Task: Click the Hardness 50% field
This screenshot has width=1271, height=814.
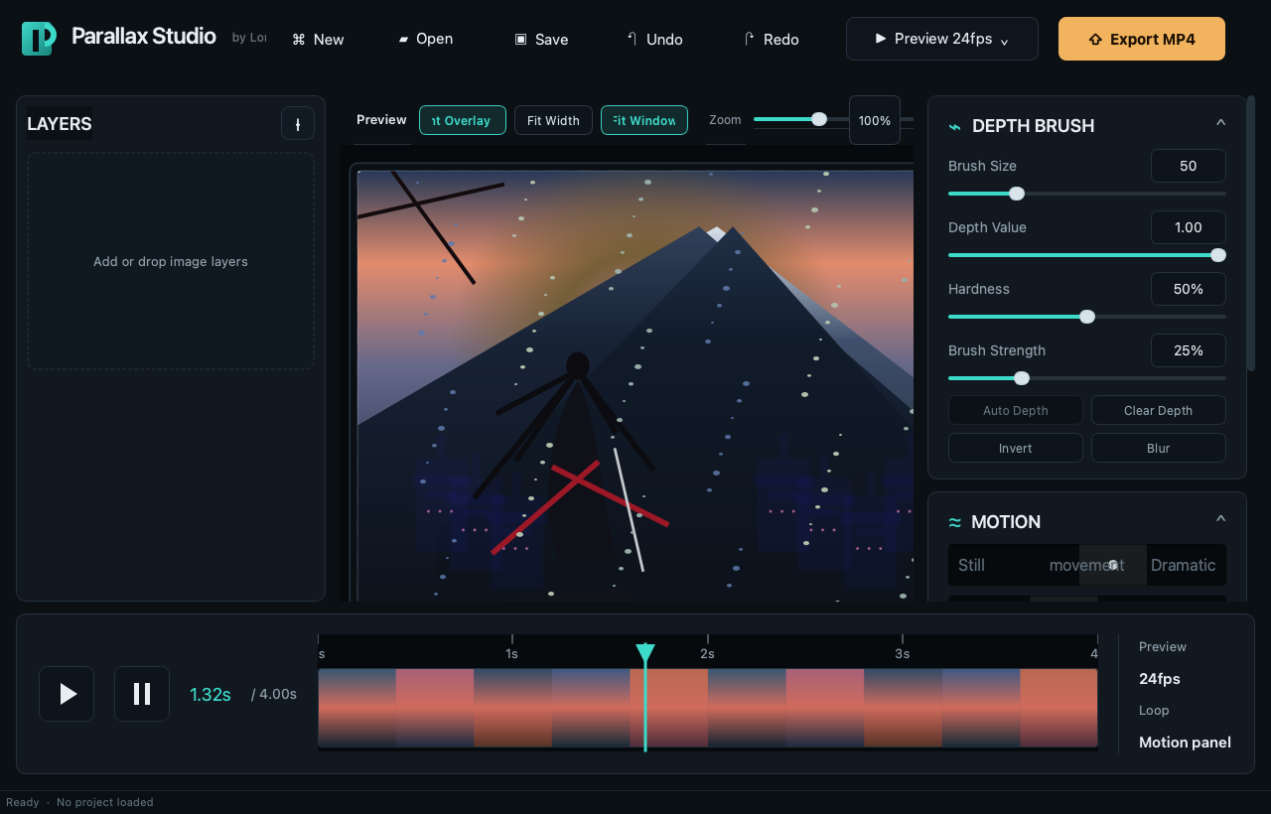Action: coord(1189,289)
